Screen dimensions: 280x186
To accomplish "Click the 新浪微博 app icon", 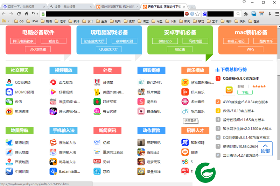I will click(9, 111).
